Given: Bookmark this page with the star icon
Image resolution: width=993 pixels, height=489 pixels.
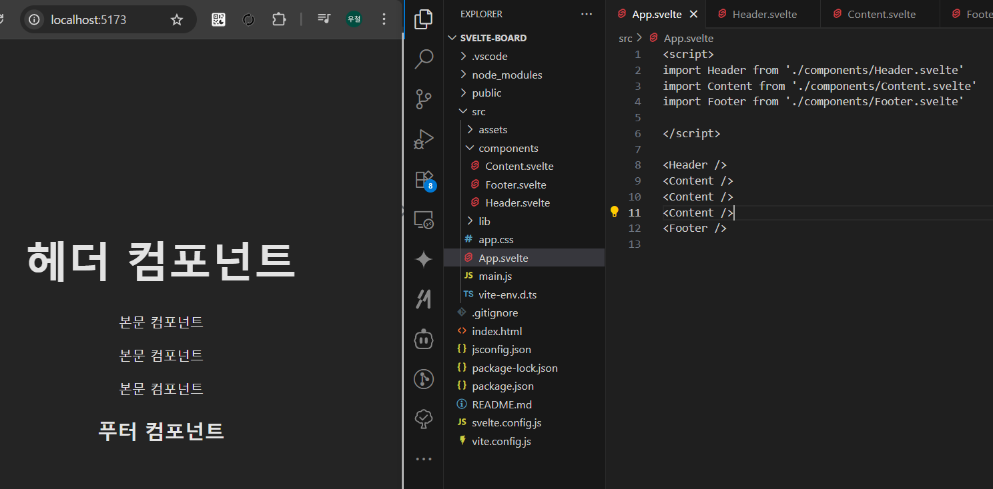Looking at the screenshot, I should [177, 19].
